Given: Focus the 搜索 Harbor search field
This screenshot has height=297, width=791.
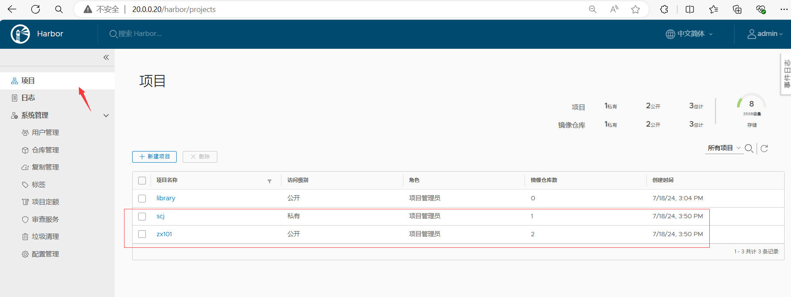Looking at the screenshot, I should 140,34.
